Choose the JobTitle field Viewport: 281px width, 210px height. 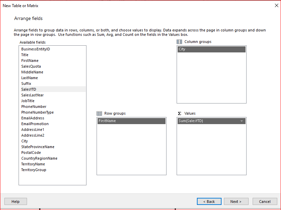click(x=28, y=101)
